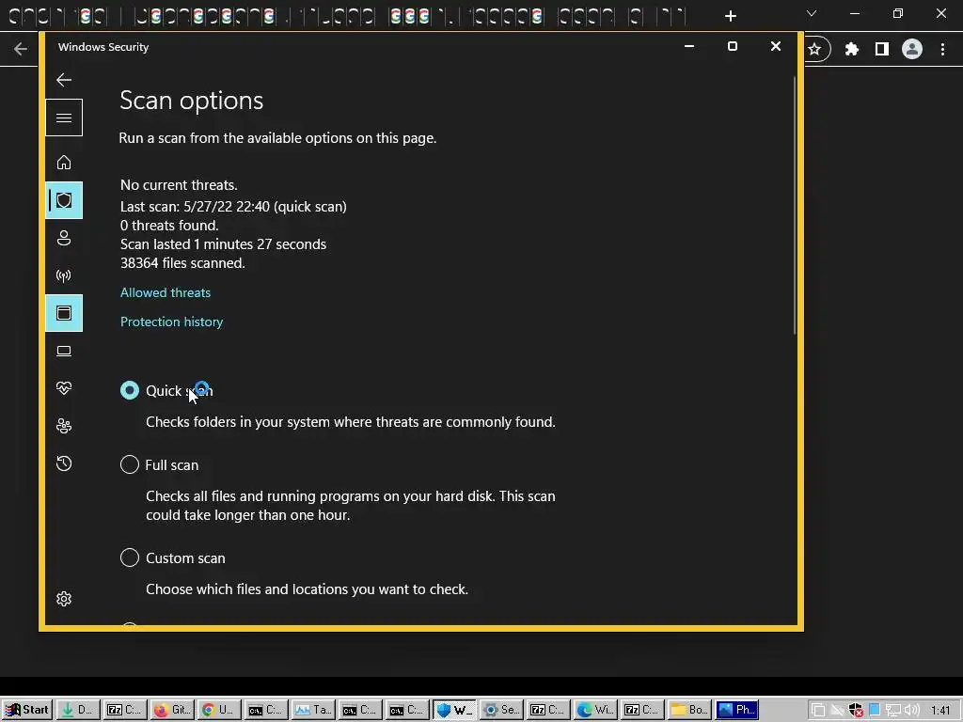Click the security shield tray icon with red mark
This screenshot has height=722, width=963.
(x=856, y=711)
